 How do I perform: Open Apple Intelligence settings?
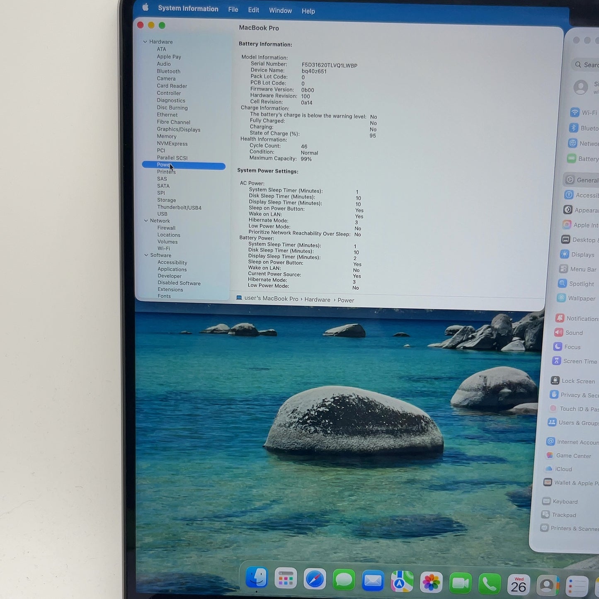point(580,225)
